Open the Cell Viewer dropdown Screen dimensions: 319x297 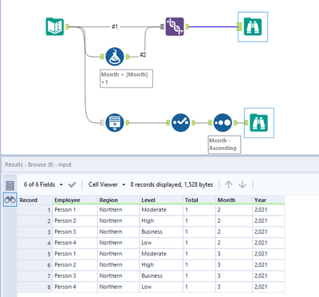point(107,184)
